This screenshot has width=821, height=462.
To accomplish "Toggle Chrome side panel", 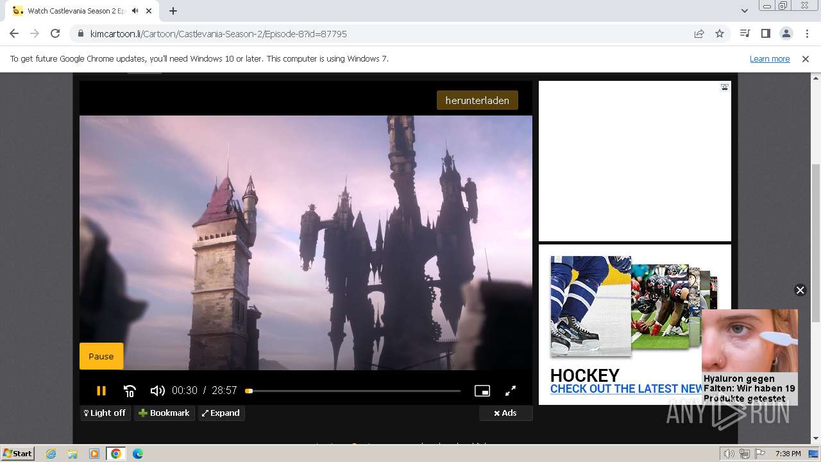I will 765,33.
